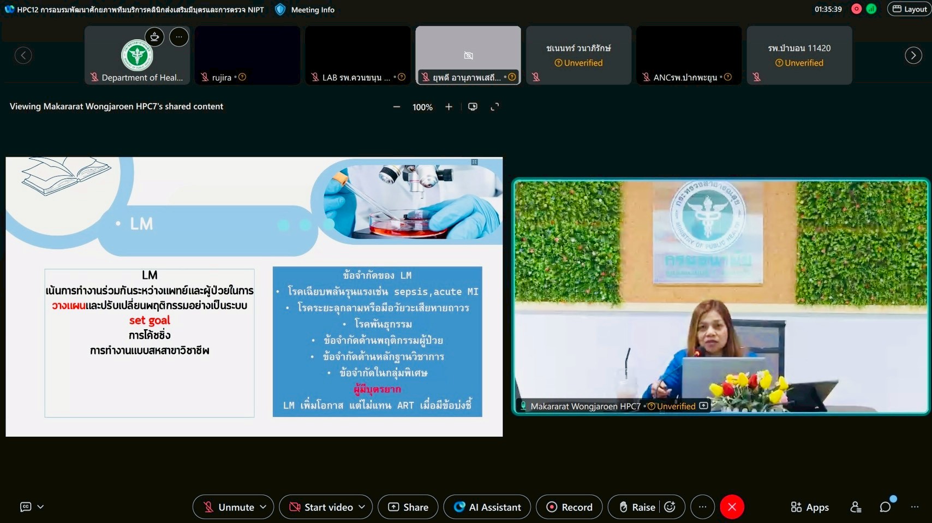Open the AI Assistant

[x=487, y=507]
